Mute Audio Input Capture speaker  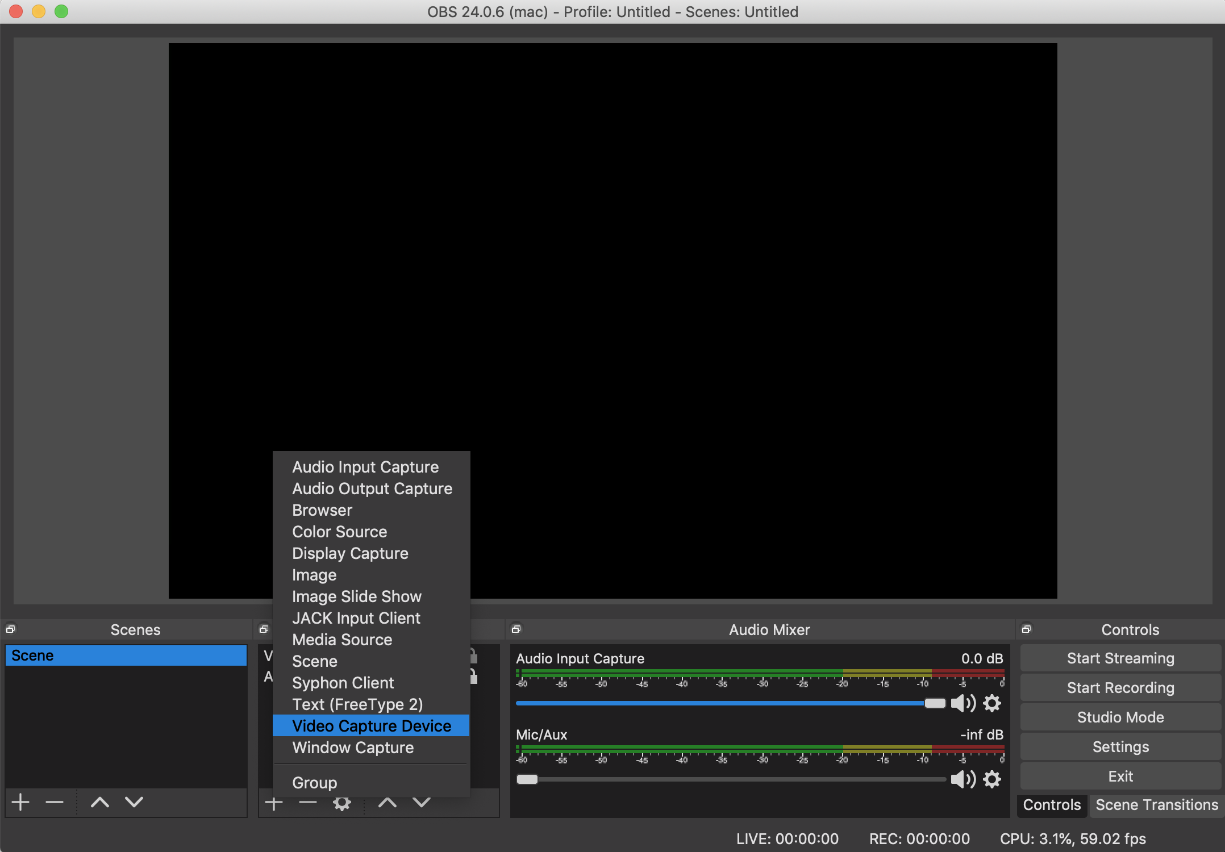(x=963, y=703)
